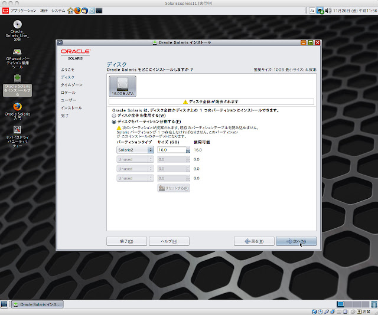Switch to the fourth workspace
Viewport: 378px width, 315px height.
(365, 304)
